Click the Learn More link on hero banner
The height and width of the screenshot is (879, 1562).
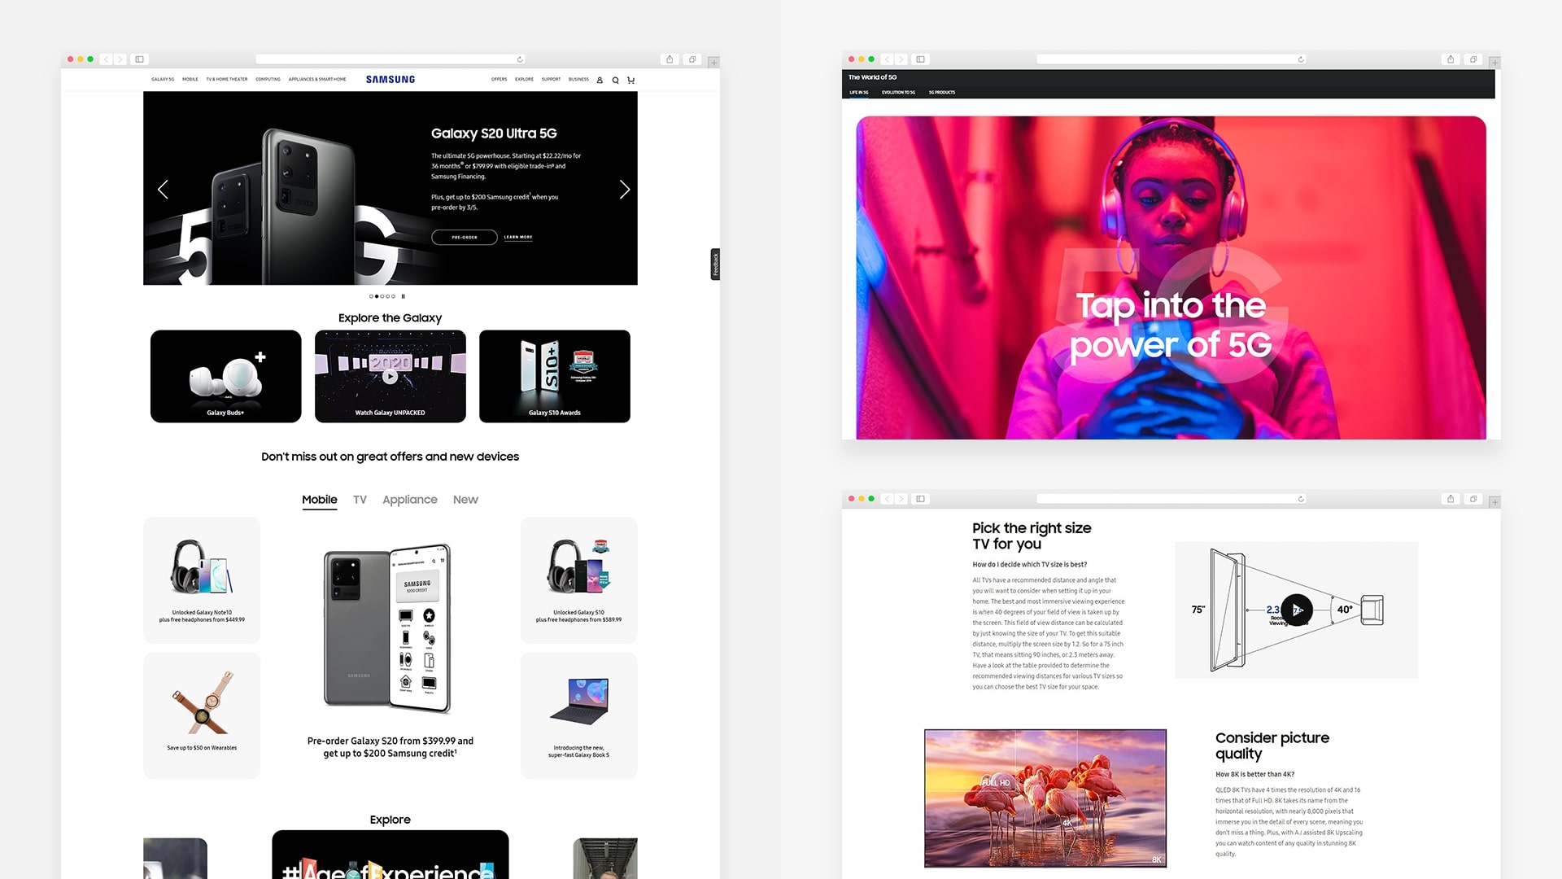(x=518, y=237)
